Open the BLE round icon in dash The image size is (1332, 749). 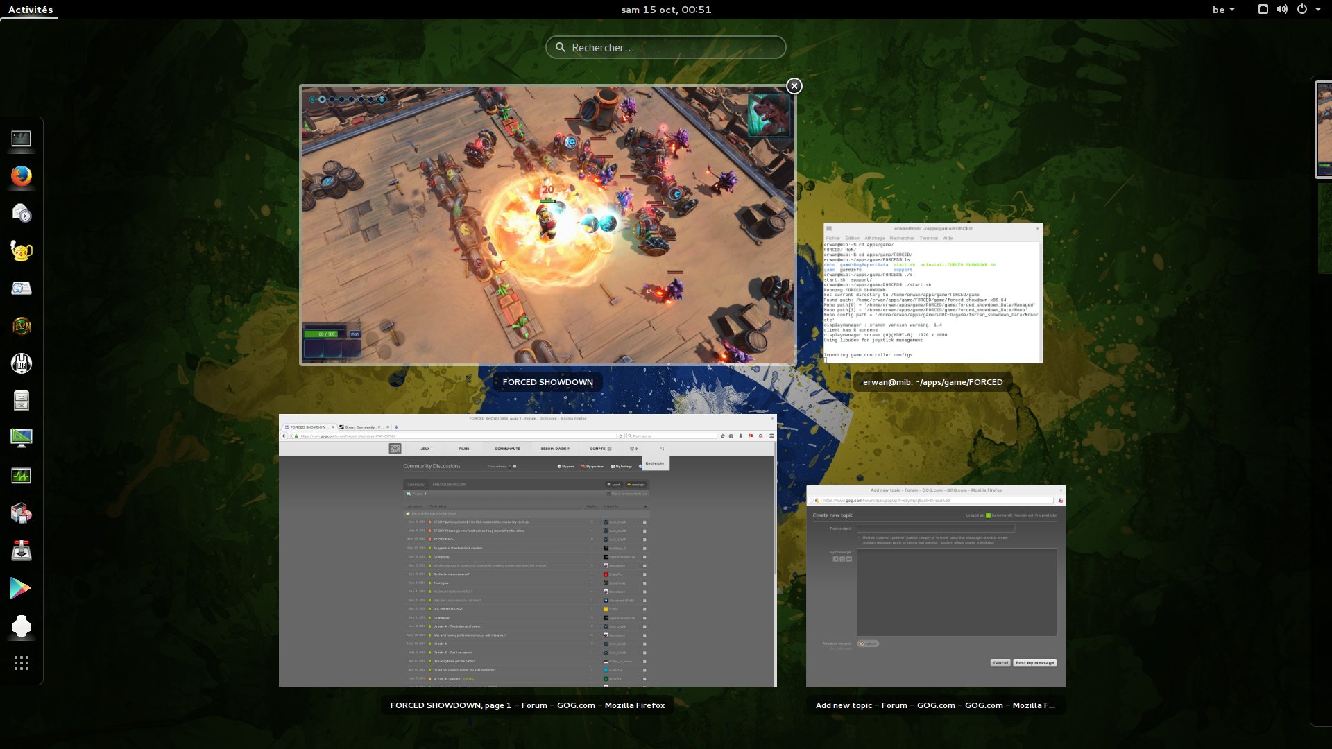pyautogui.click(x=22, y=363)
